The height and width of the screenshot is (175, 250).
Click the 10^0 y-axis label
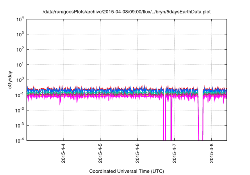pos(20,80)
